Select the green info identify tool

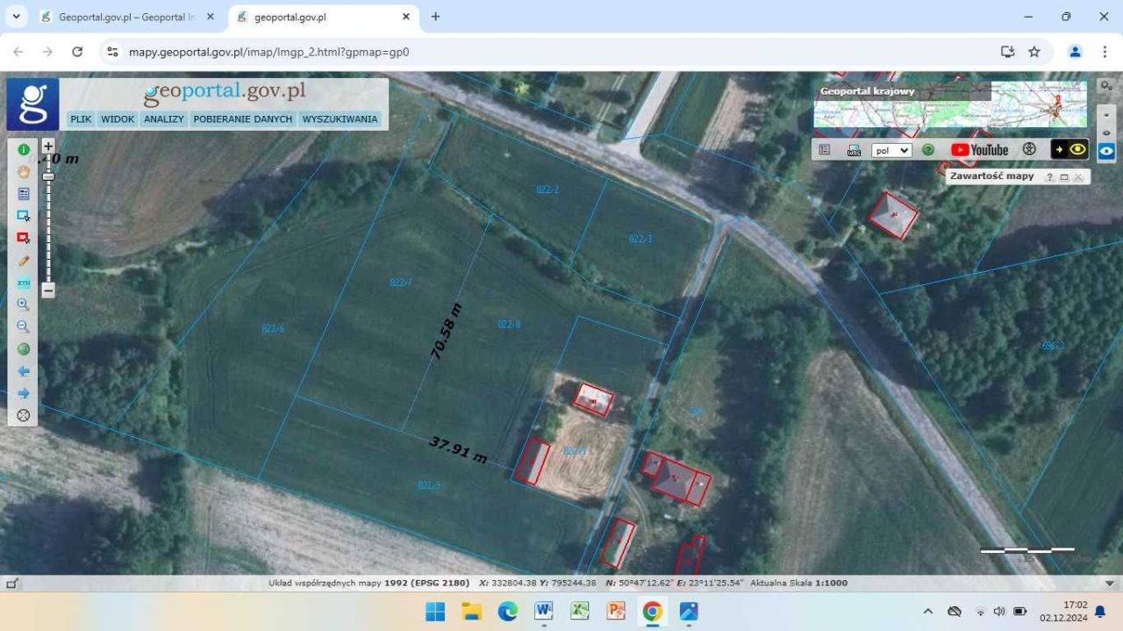(x=24, y=150)
